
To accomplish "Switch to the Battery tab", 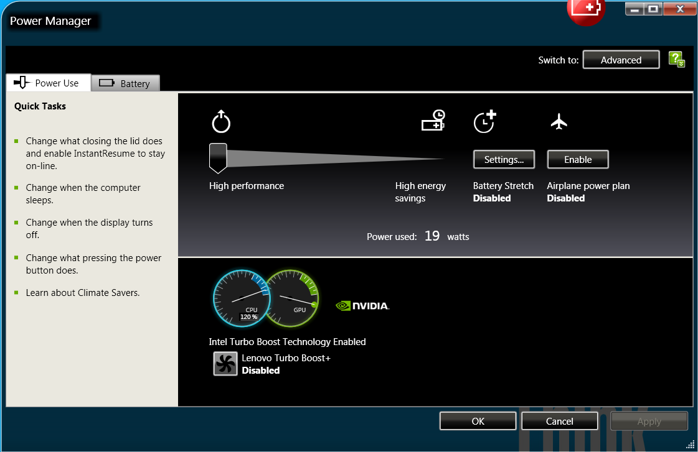I will [x=125, y=83].
